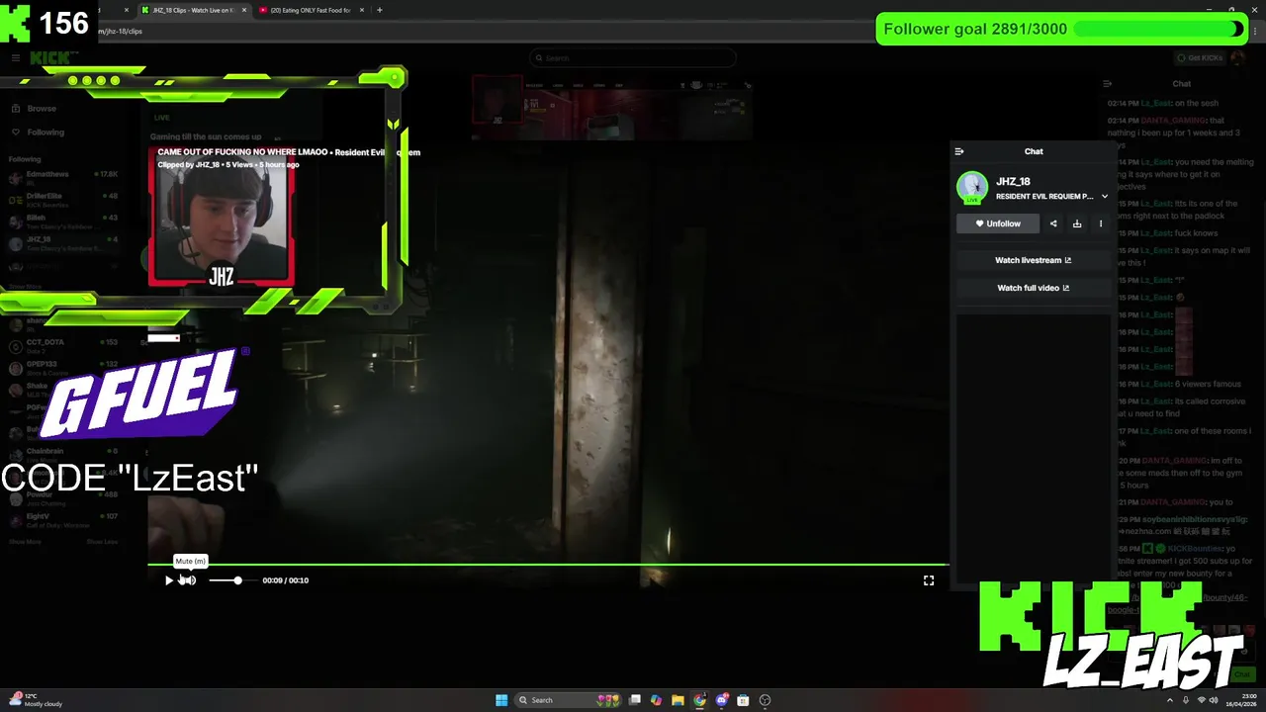Unfollow the JHZ_18 channel

pos(998,223)
